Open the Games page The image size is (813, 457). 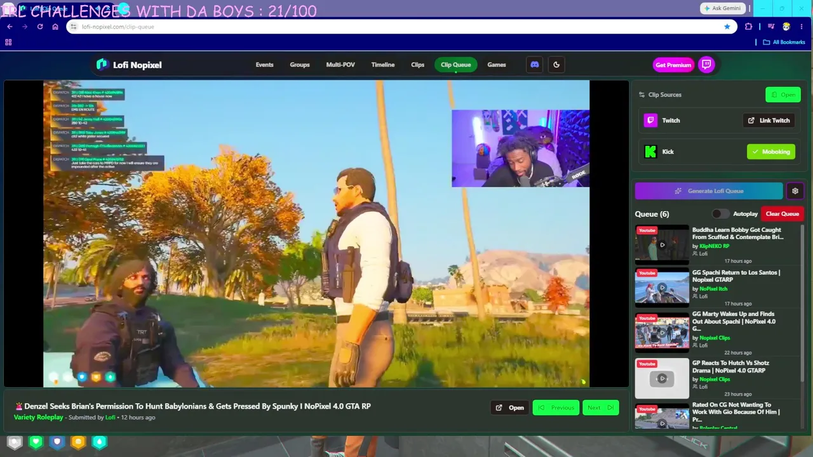(497, 65)
